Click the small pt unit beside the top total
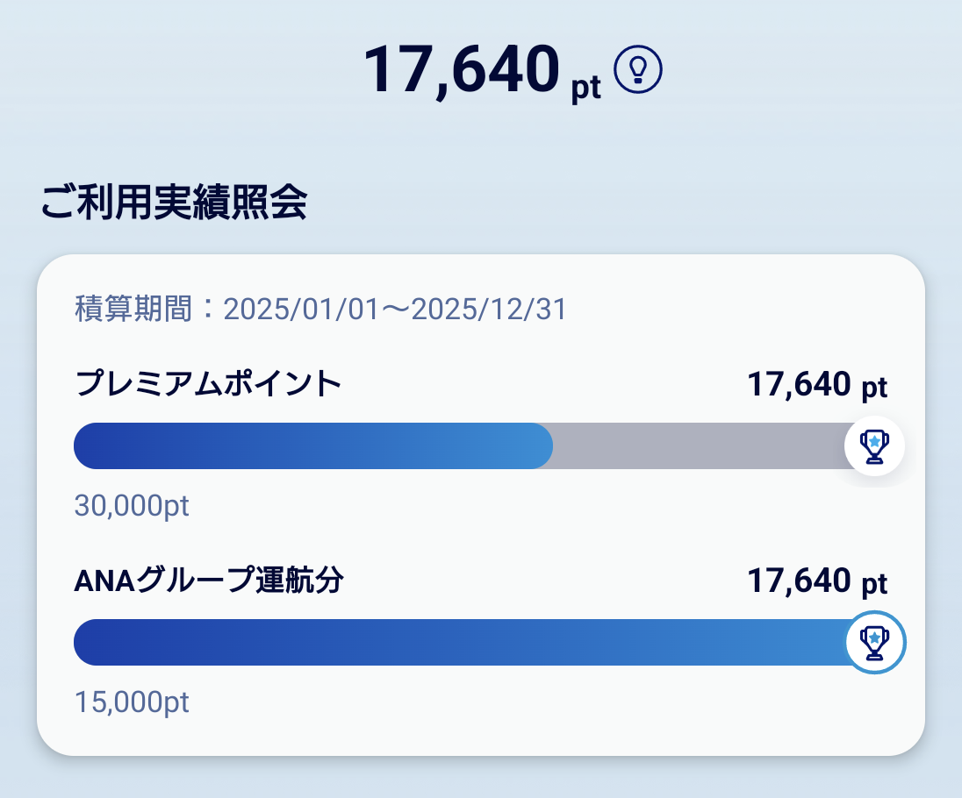Viewport: 962px width, 798px height. [x=586, y=87]
